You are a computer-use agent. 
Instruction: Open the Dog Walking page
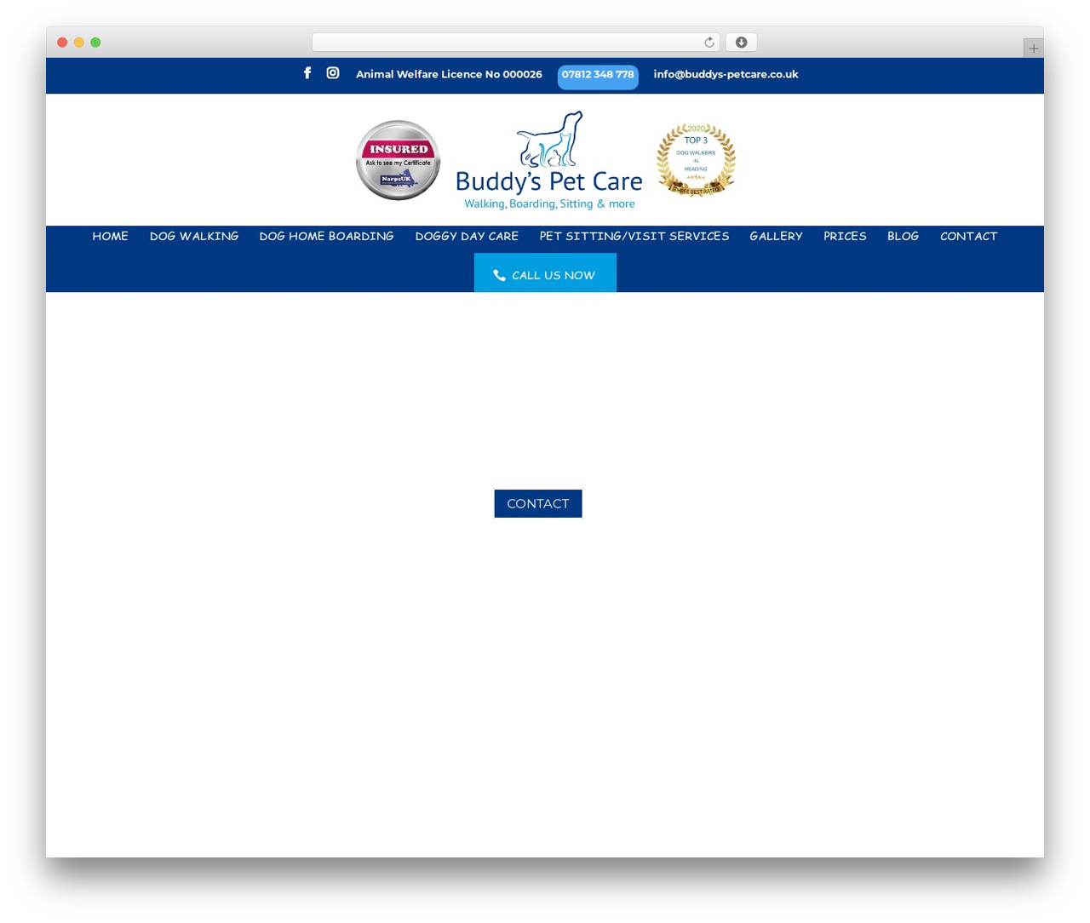(x=194, y=236)
